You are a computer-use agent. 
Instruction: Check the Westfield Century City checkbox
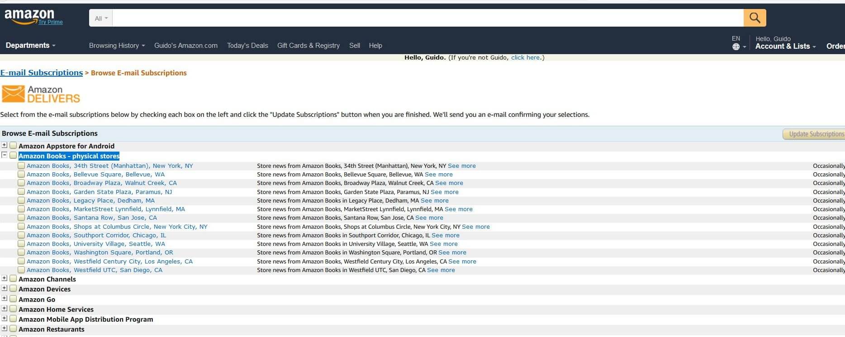21,261
